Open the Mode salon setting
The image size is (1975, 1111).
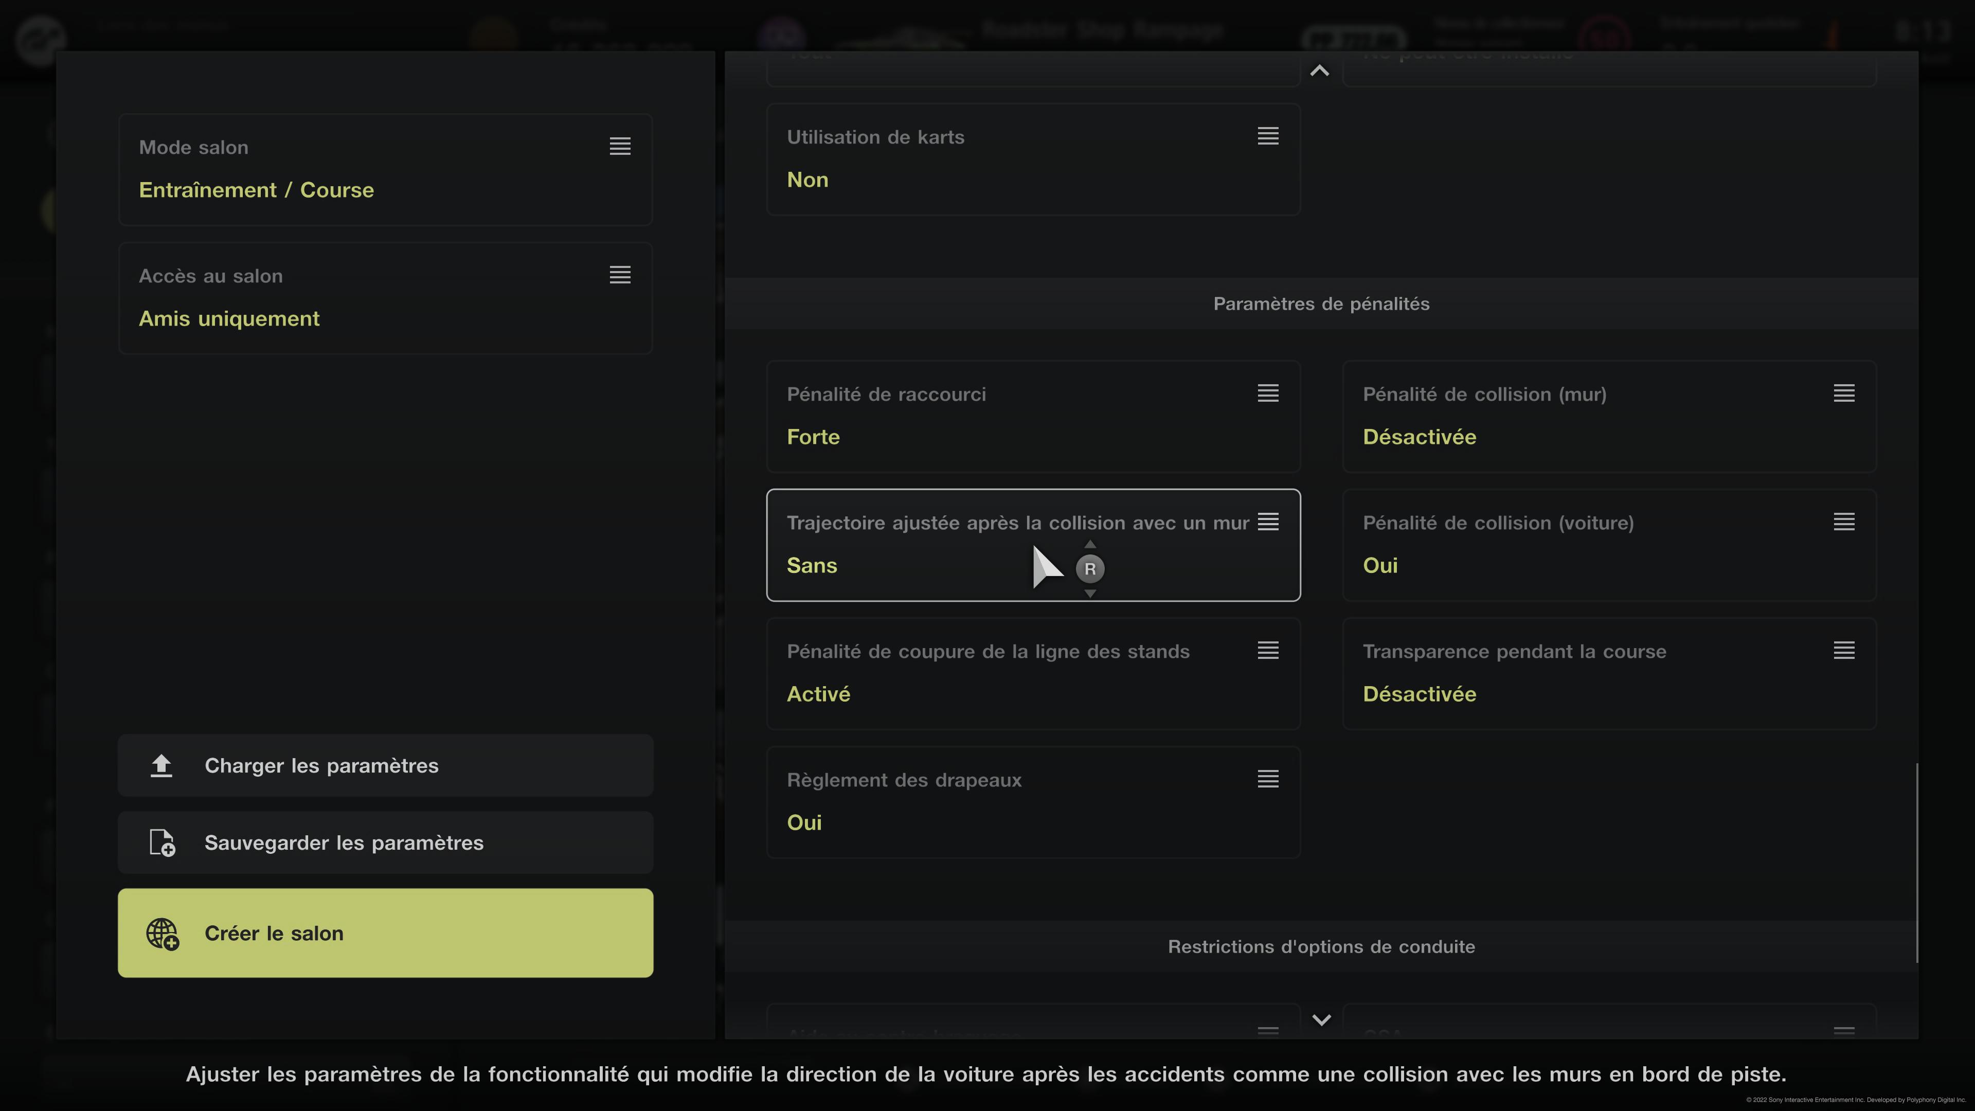point(386,169)
